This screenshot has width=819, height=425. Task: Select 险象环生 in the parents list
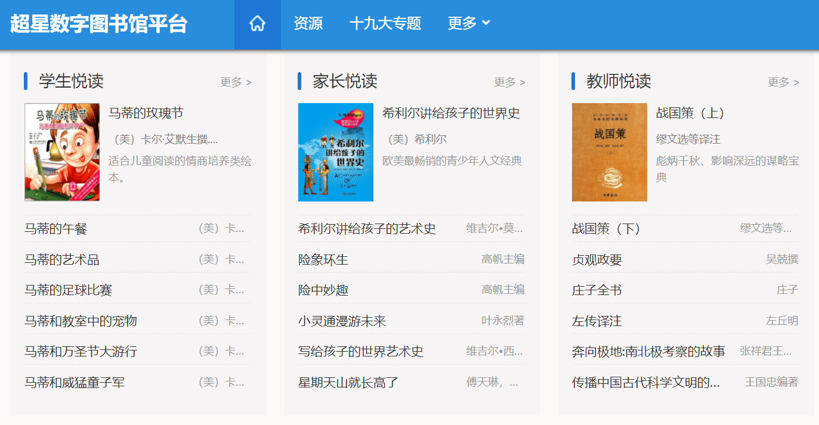point(323,260)
